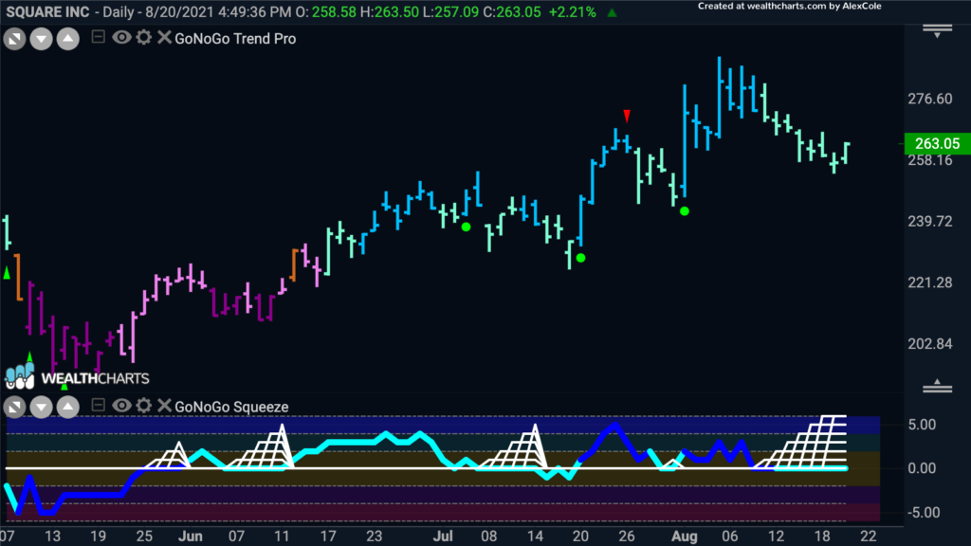Click the bottom price-scale expand arrow
Viewport: 971px width, 546px height.
937,386
